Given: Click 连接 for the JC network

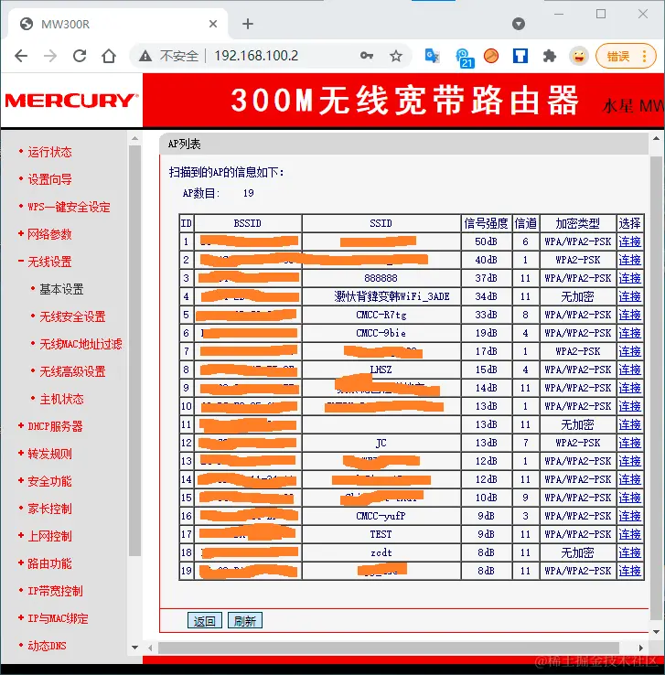Looking at the screenshot, I should (629, 443).
